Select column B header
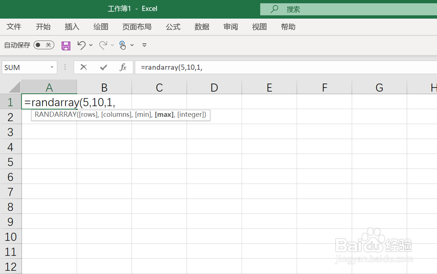 tap(104, 87)
